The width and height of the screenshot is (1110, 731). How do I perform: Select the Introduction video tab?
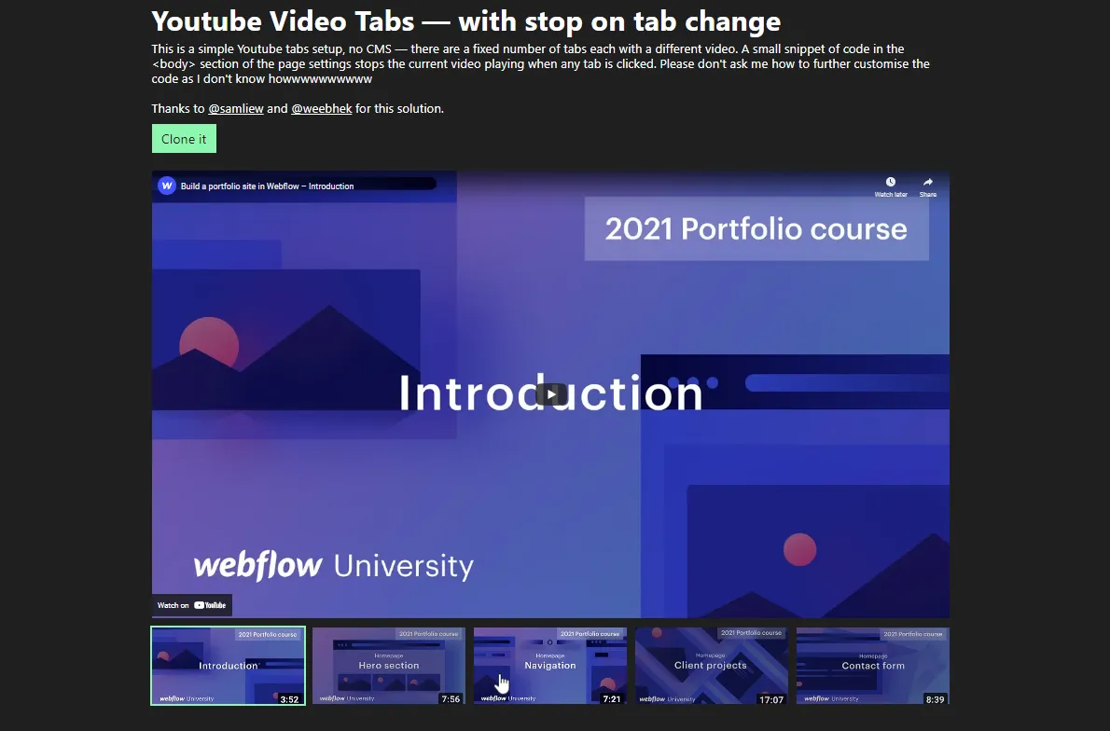[x=228, y=666]
